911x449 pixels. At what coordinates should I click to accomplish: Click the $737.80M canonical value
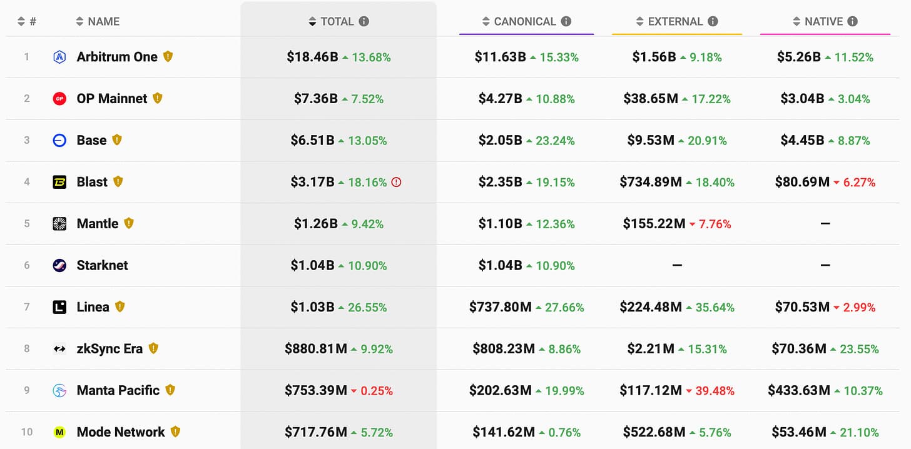click(x=501, y=307)
